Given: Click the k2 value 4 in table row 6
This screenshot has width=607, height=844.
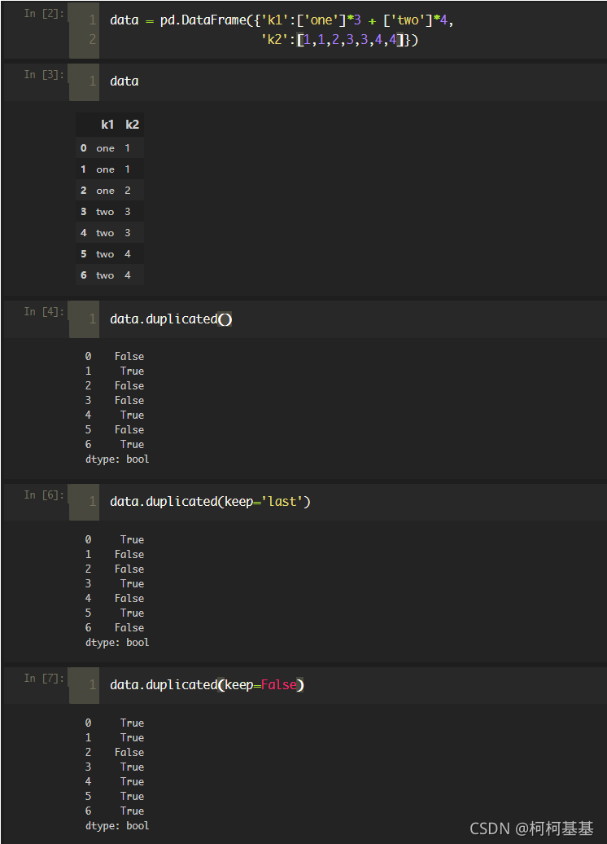Looking at the screenshot, I should click(x=128, y=275).
